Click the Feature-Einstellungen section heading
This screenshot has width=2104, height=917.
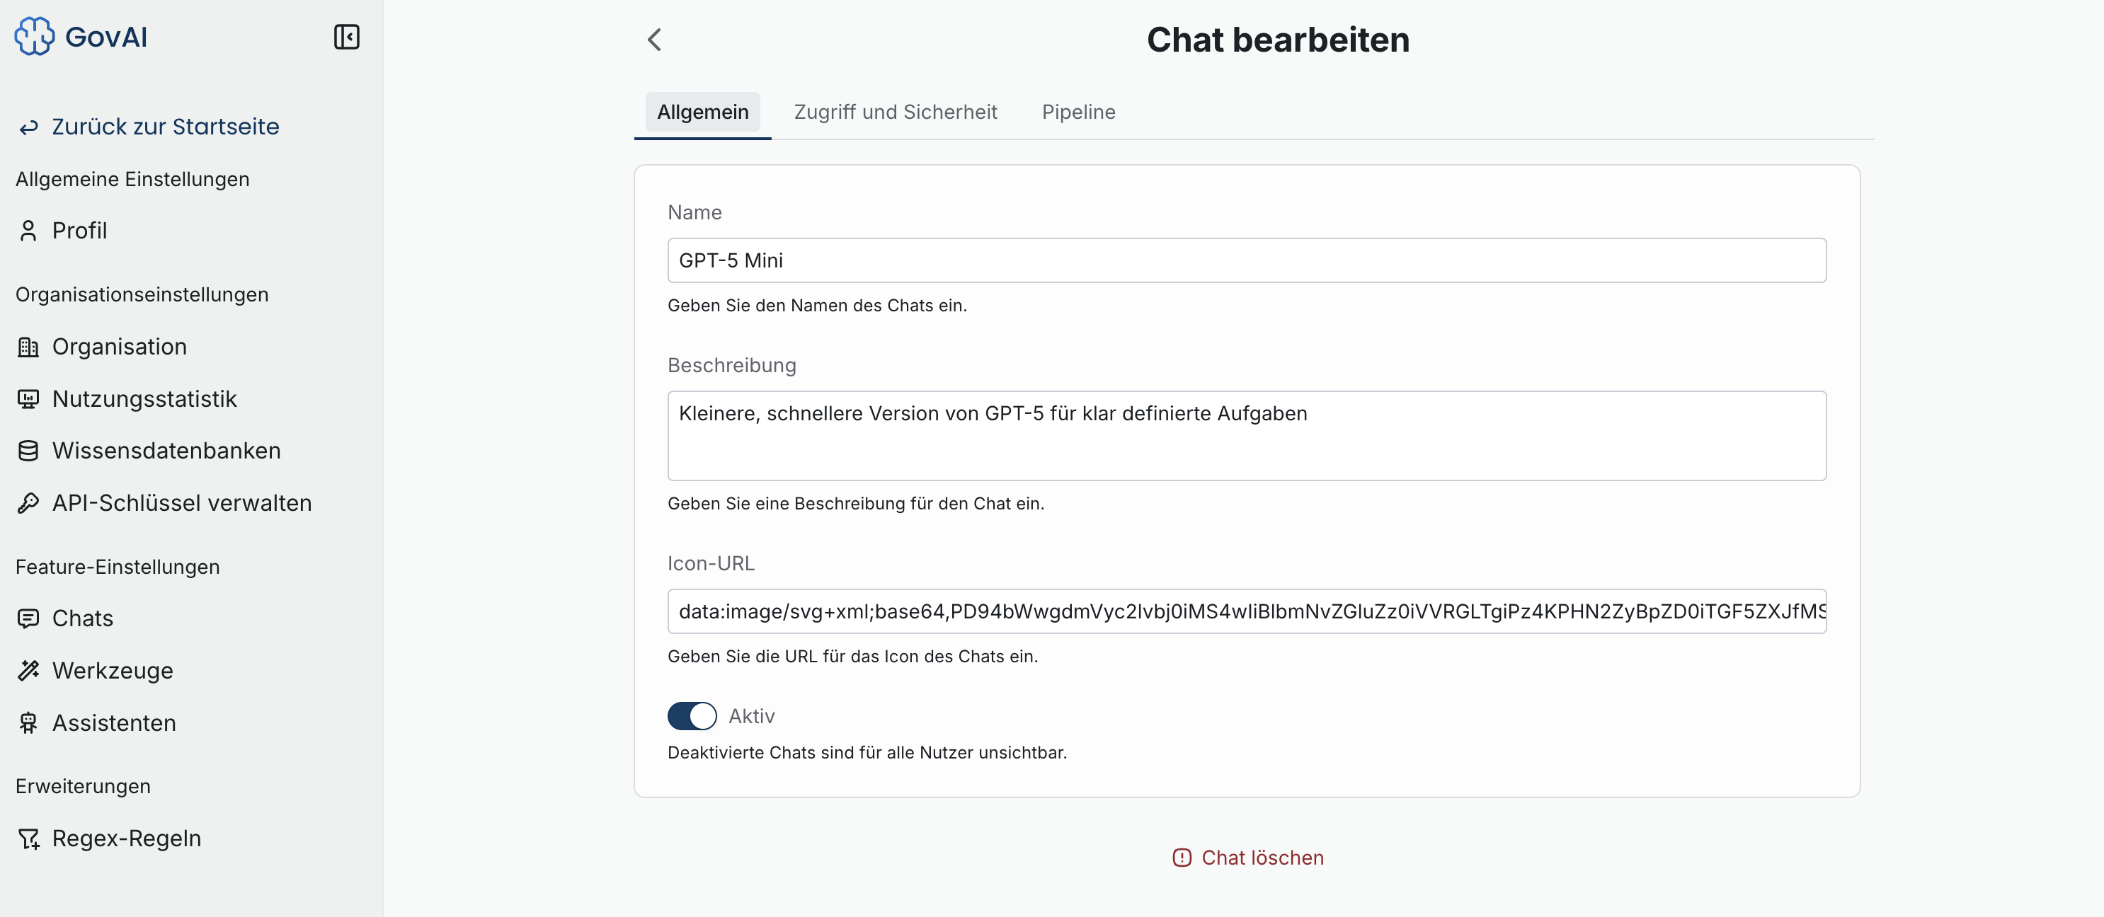click(x=118, y=567)
